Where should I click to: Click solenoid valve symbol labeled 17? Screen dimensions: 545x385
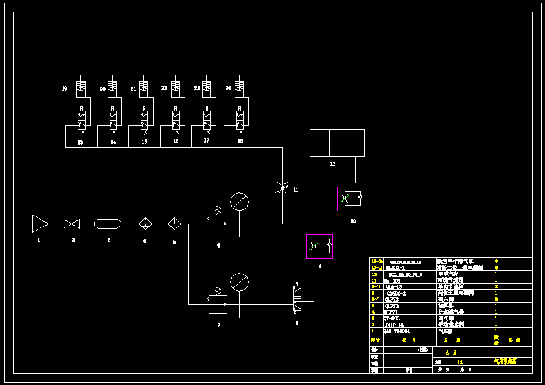pyautogui.click(x=207, y=121)
